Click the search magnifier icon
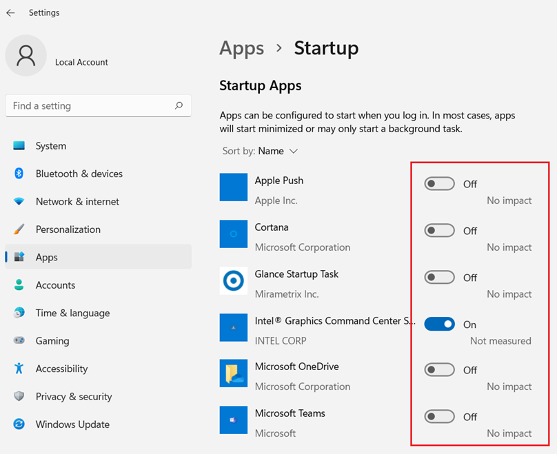 179,105
